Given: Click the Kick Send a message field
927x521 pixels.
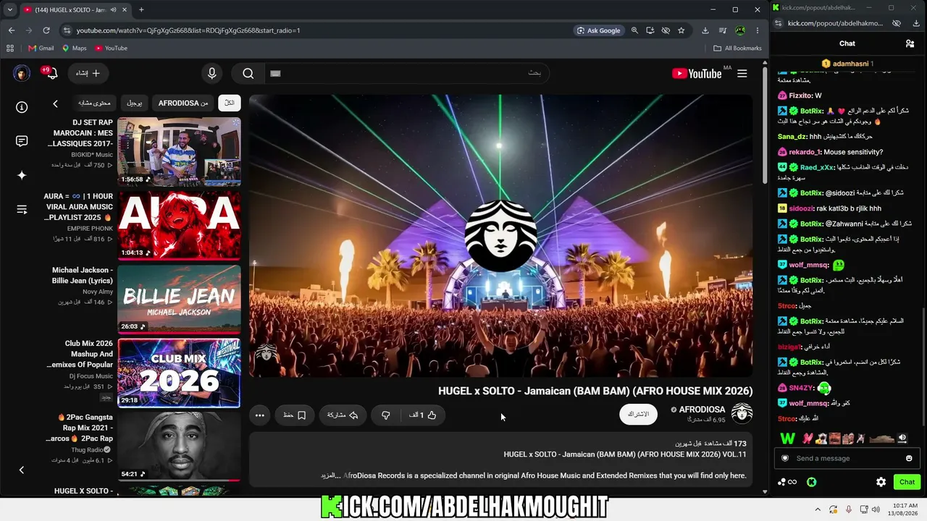Looking at the screenshot, I should [847, 458].
